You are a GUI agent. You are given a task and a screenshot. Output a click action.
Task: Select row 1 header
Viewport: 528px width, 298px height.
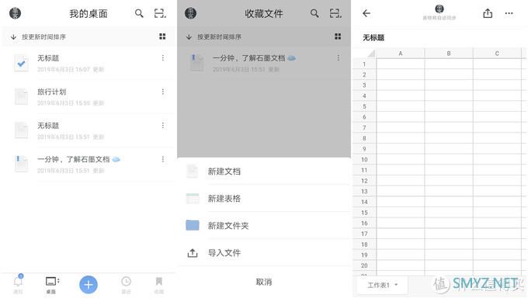(x=365, y=64)
